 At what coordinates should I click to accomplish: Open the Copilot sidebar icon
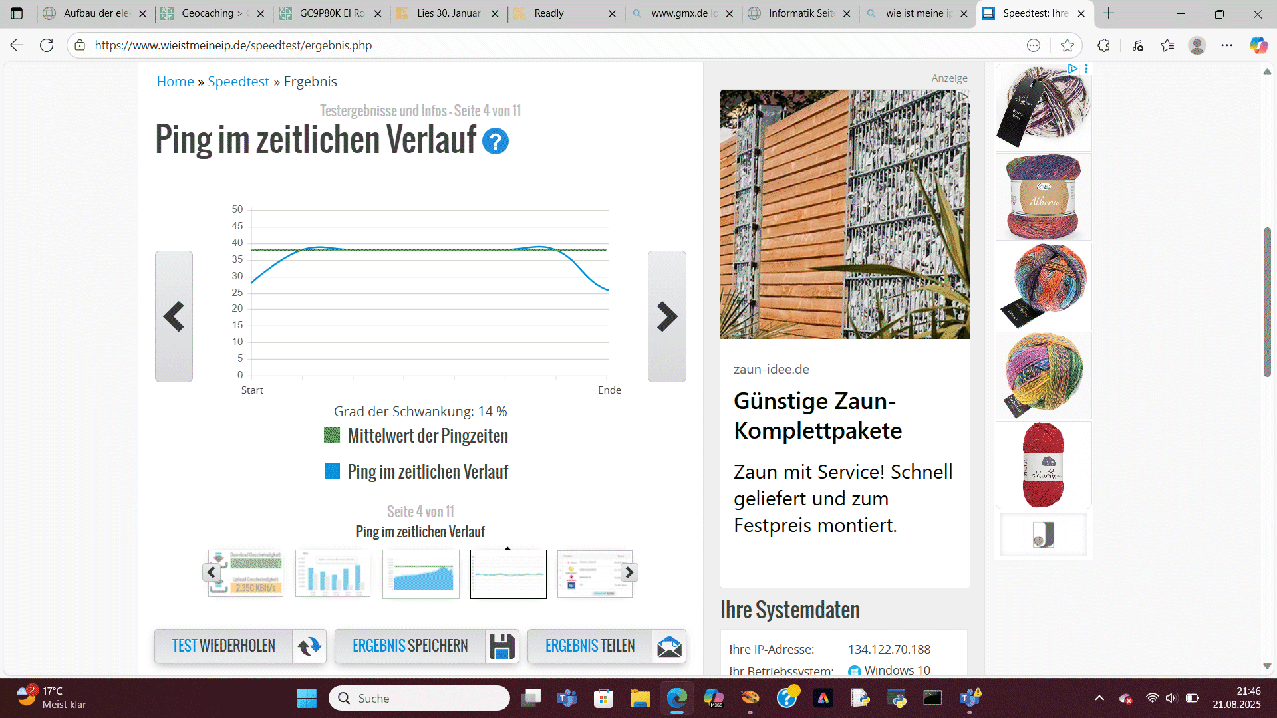(x=1258, y=45)
